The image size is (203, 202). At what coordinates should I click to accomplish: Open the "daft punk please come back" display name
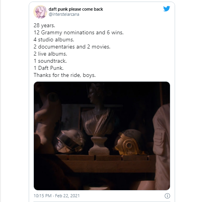click(76, 9)
